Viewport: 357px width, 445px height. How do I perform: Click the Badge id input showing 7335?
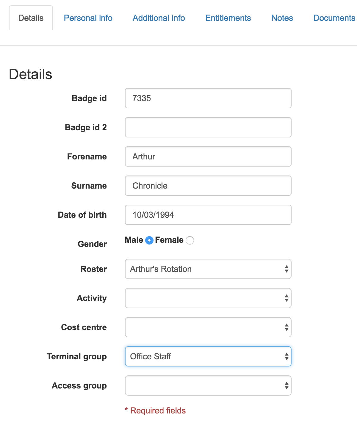click(208, 98)
